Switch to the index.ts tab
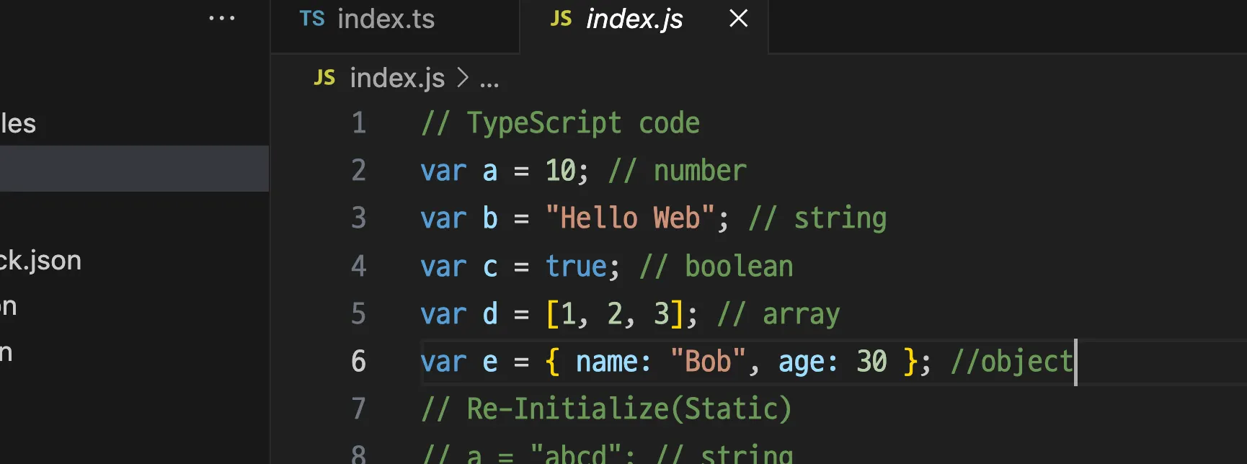The height and width of the screenshot is (464, 1247). (x=386, y=19)
